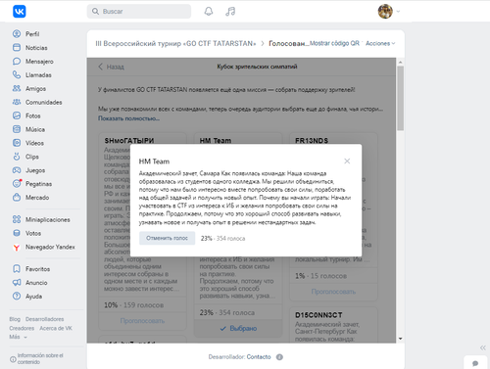Click the Comunidades sidebar icon
Screen dimensions: 490x369
(17, 102)
